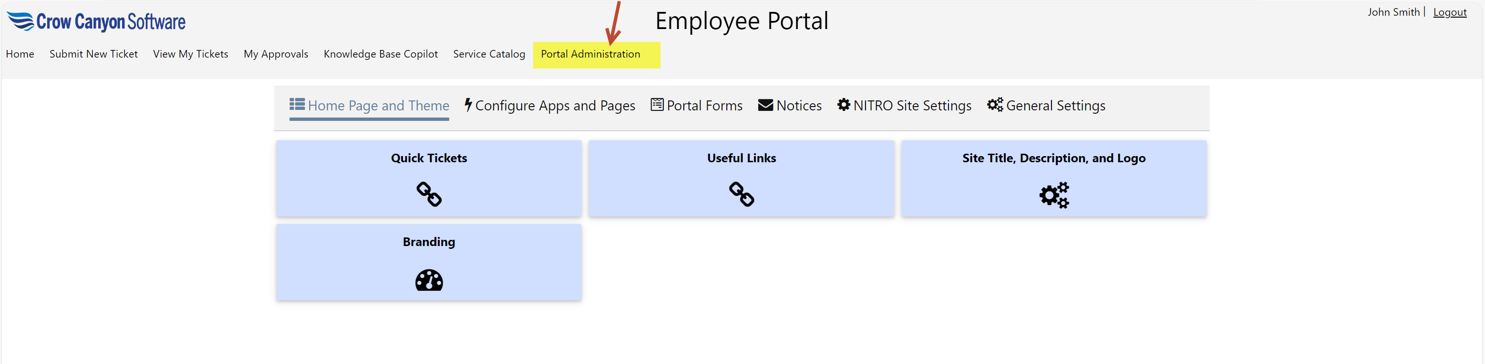Click the list icon beside Home Page and Theme
Viewport: 1485px width, 364px height.
[x=297, y=104]
